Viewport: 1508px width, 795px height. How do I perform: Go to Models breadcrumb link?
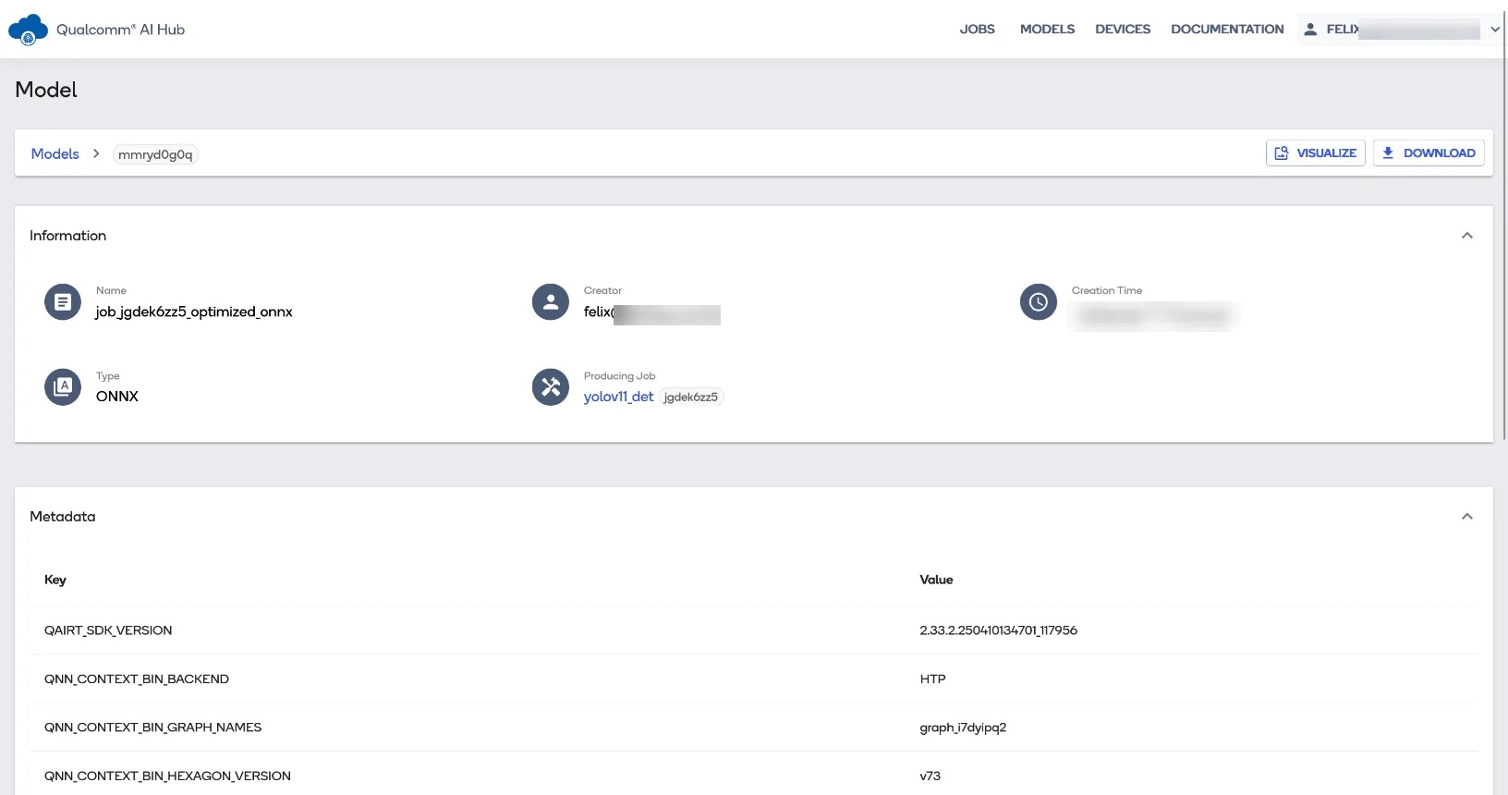tap(55, 154)
